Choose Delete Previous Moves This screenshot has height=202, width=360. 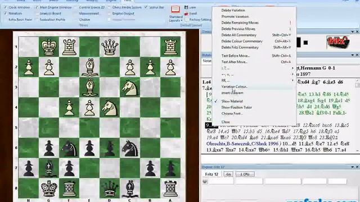point(238,29)
